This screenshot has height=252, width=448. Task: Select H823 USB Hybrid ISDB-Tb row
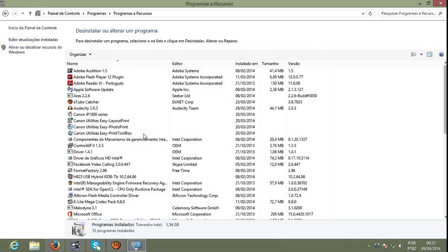pyautogui.click(x=197, y=177)
